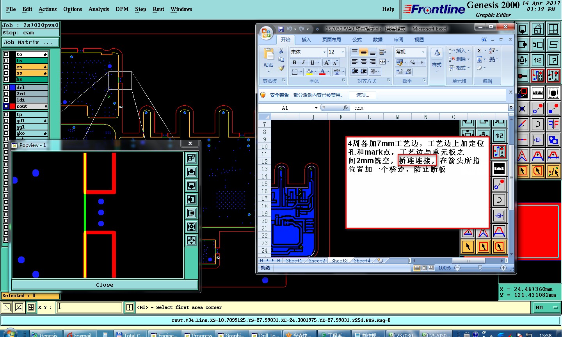Open the Actions menu in Genesis
562x337 pixels.
click(48, 9)
